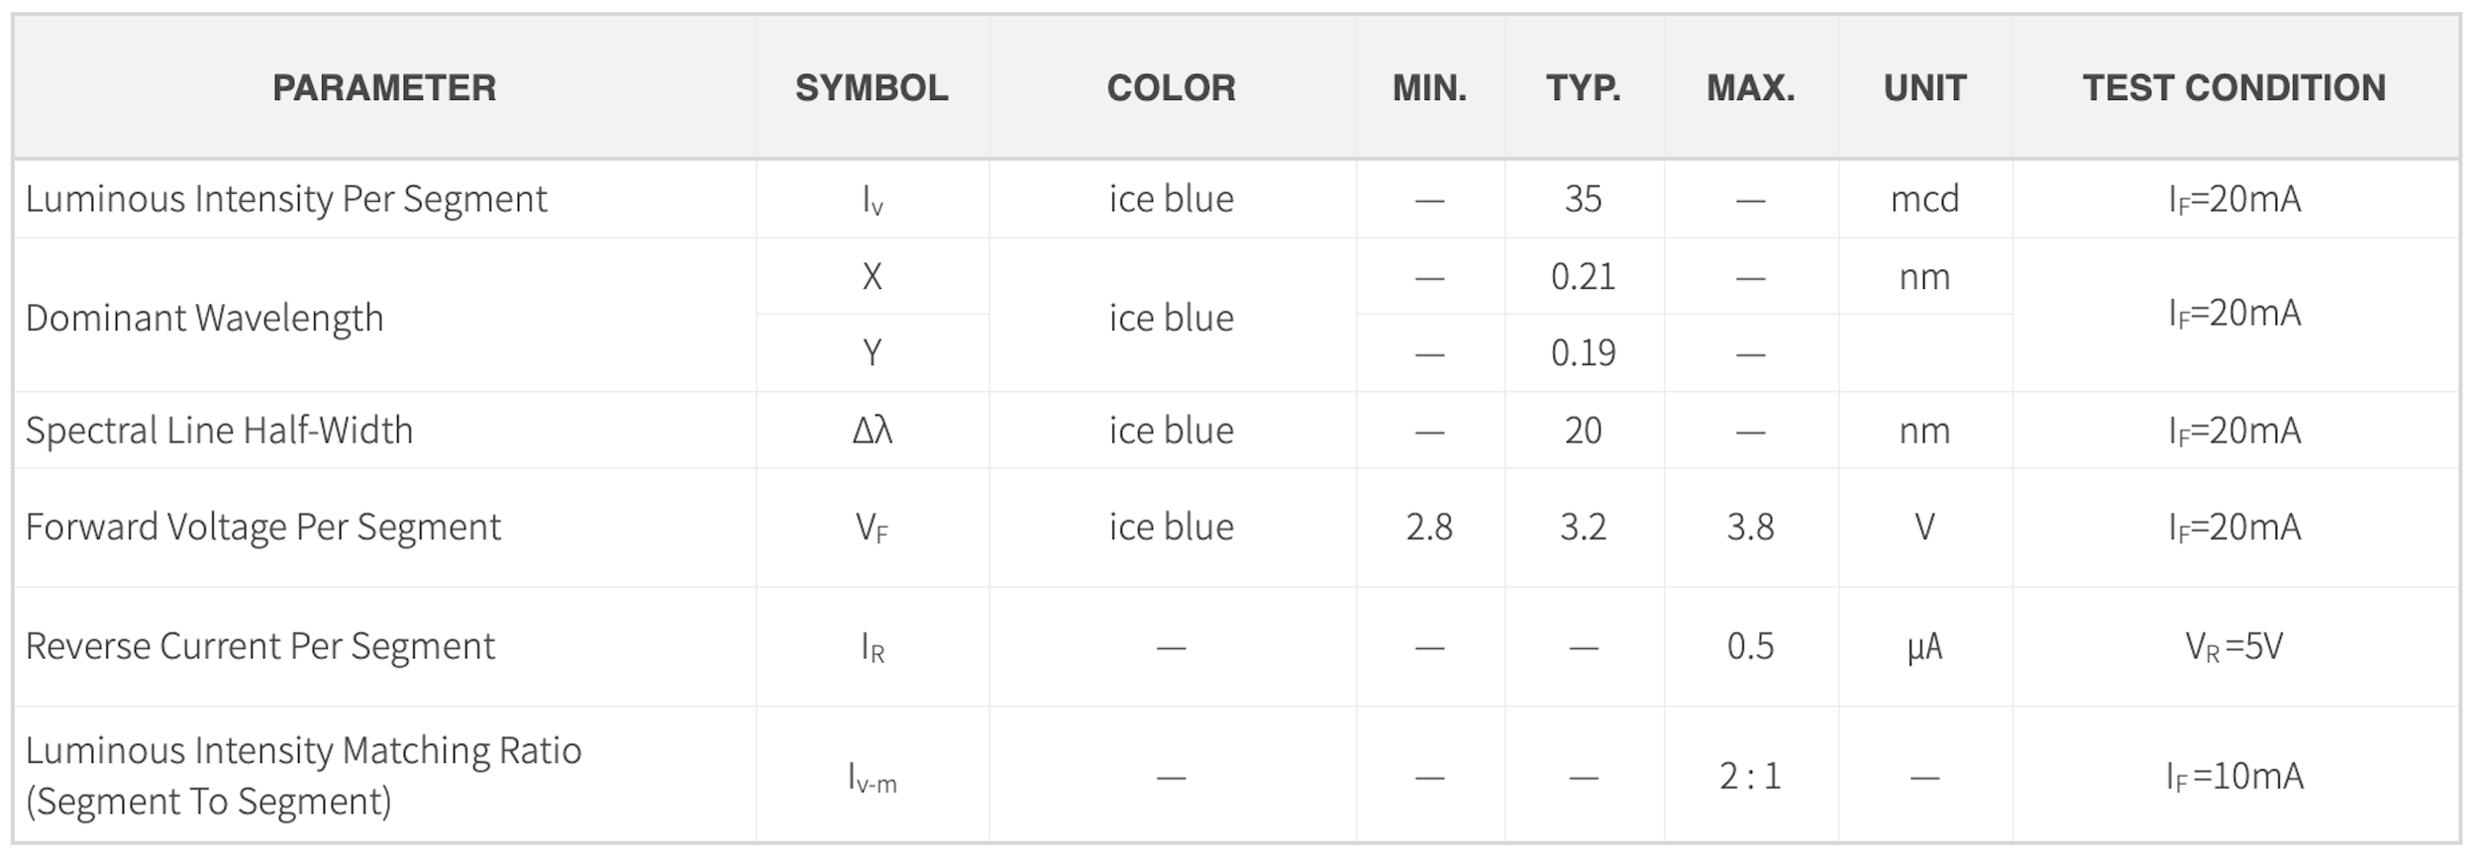Viewport: 2476px width, 857px height.
Task: Click the 0.19 Y coordinate value
Action: [x=1584, y=353]
